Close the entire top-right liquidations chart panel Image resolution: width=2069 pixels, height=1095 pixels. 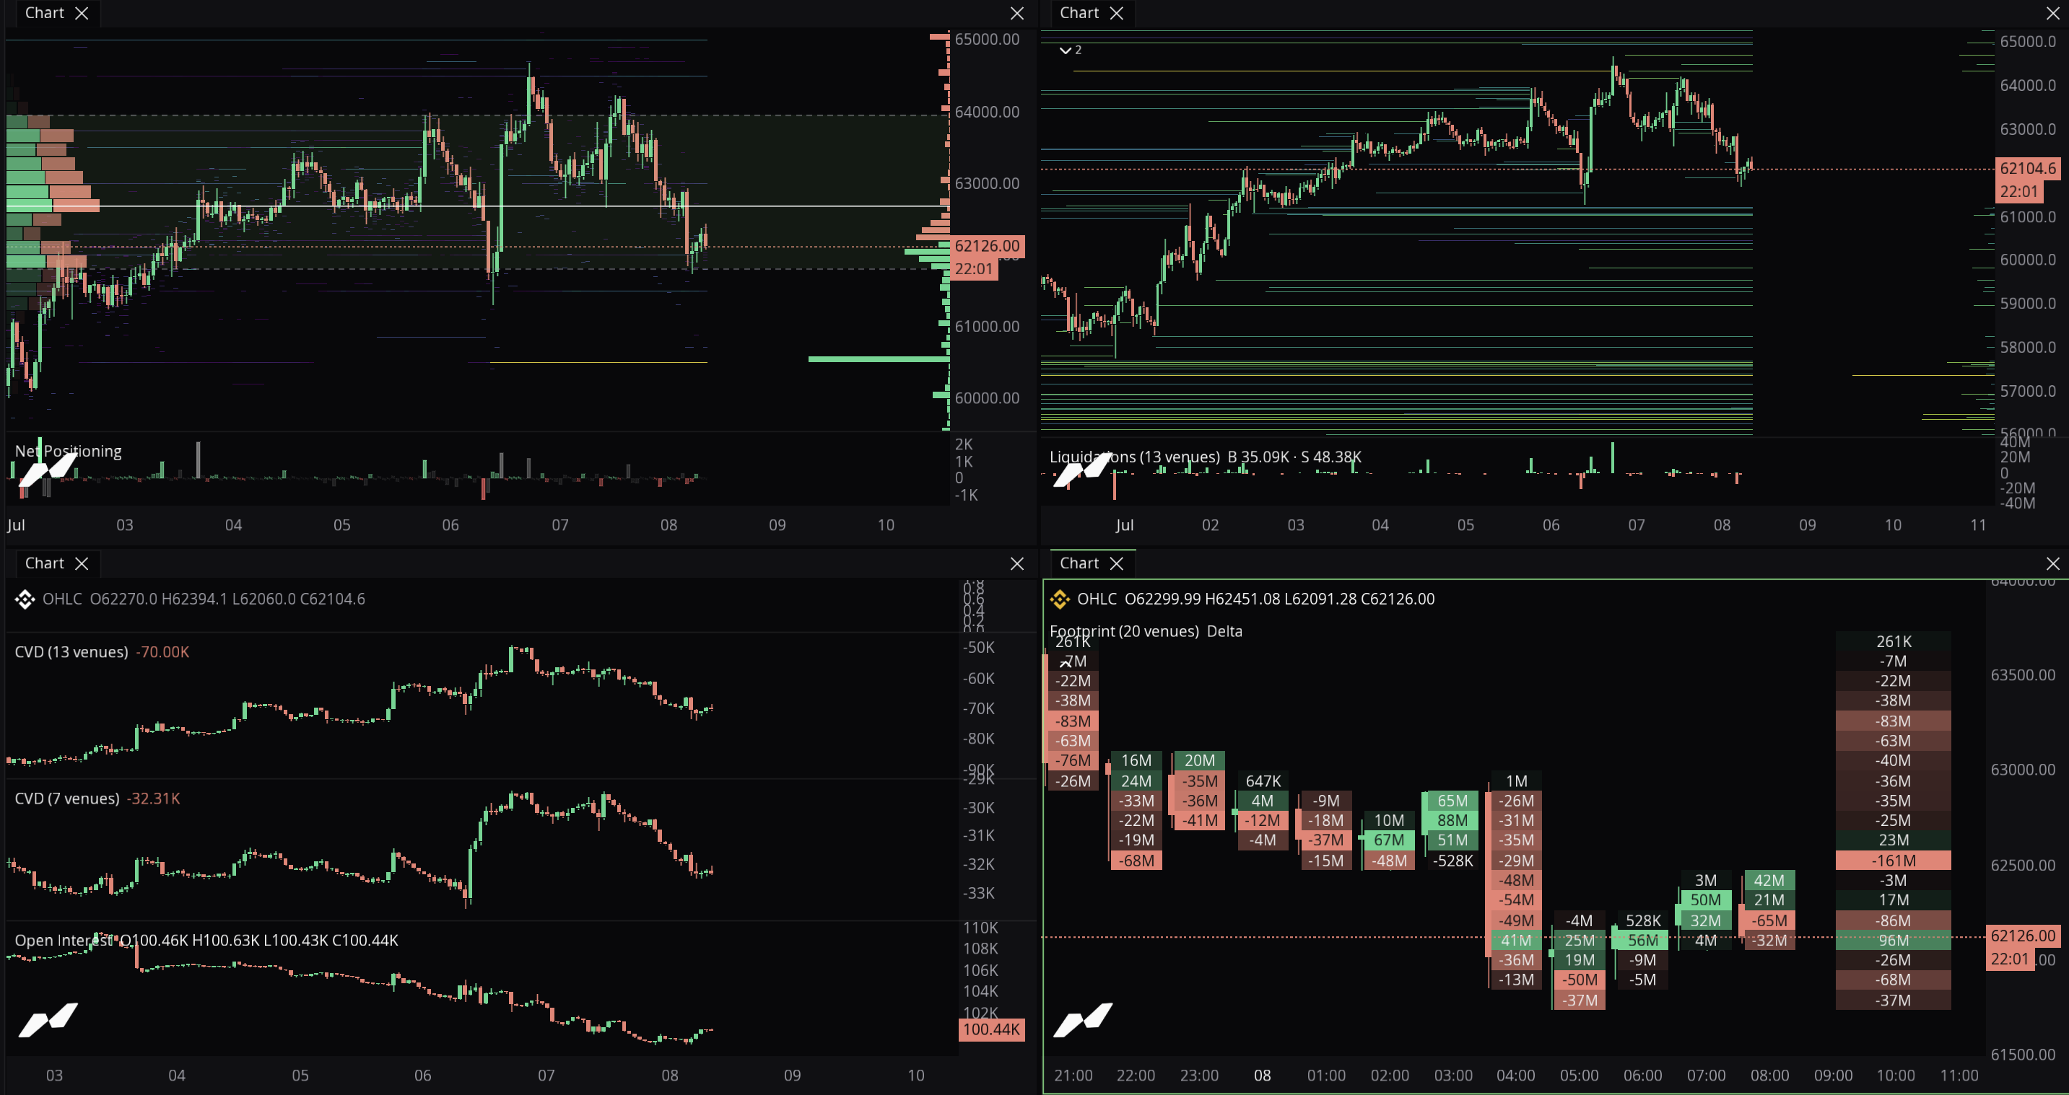[2052, 13]
